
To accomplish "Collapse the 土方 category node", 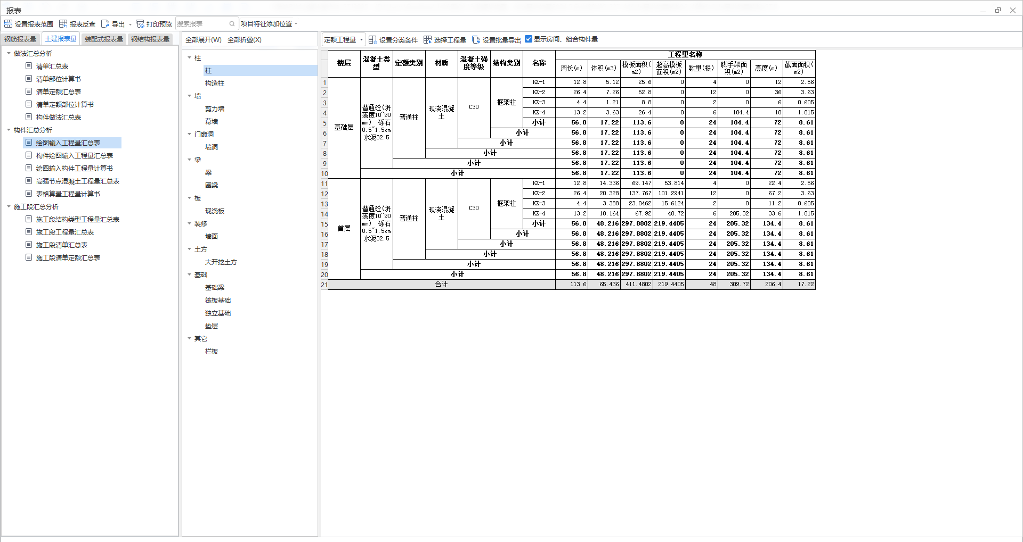I will point(189,249).
